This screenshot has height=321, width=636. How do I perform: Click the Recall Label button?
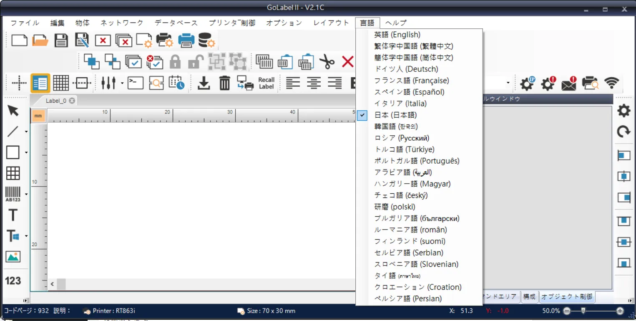pyautogui.click(x=266, y=83)
